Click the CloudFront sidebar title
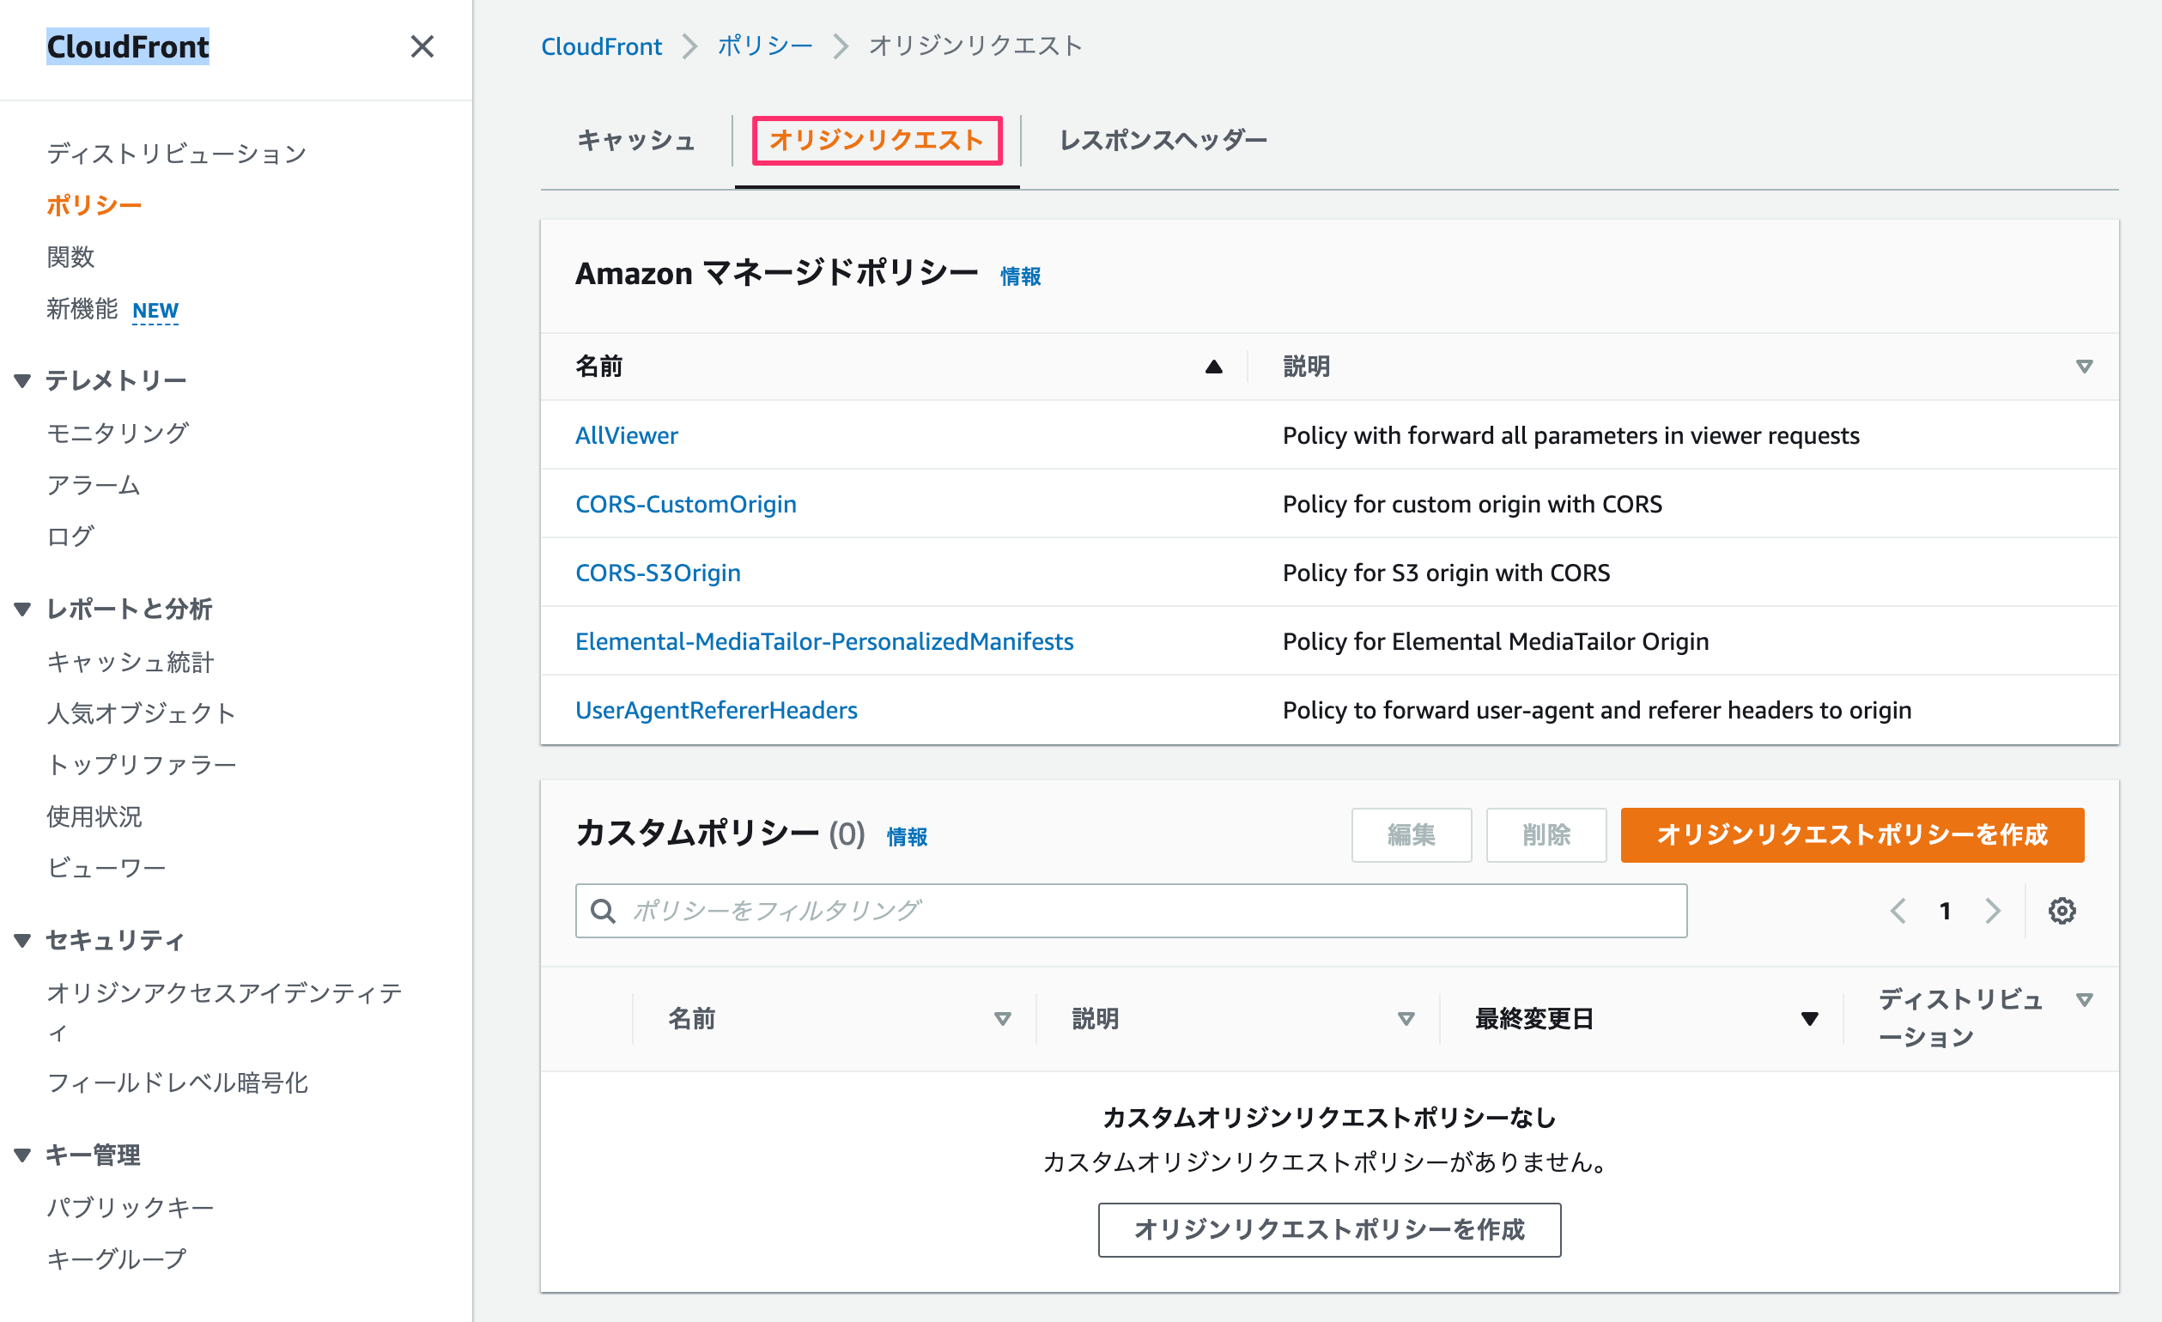This screenshot has width=2162, height=1322. pyautogui.click(x=128, y=46)
